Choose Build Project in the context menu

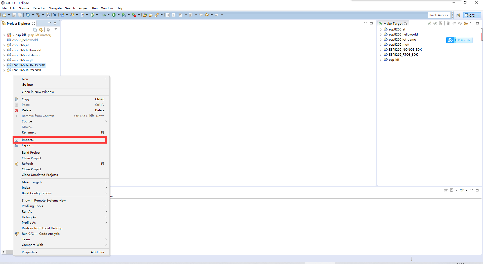click(61, 153)
